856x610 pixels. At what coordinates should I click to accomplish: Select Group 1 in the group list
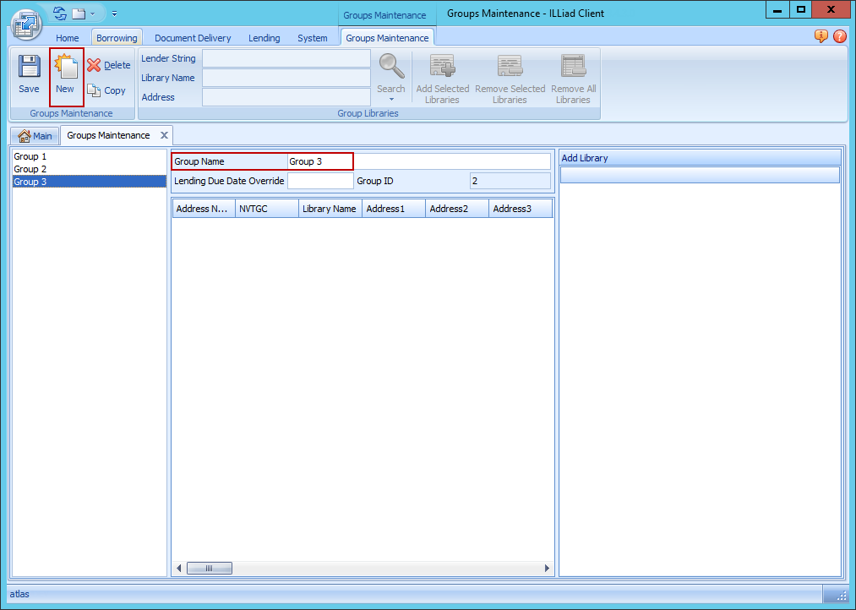30,157
